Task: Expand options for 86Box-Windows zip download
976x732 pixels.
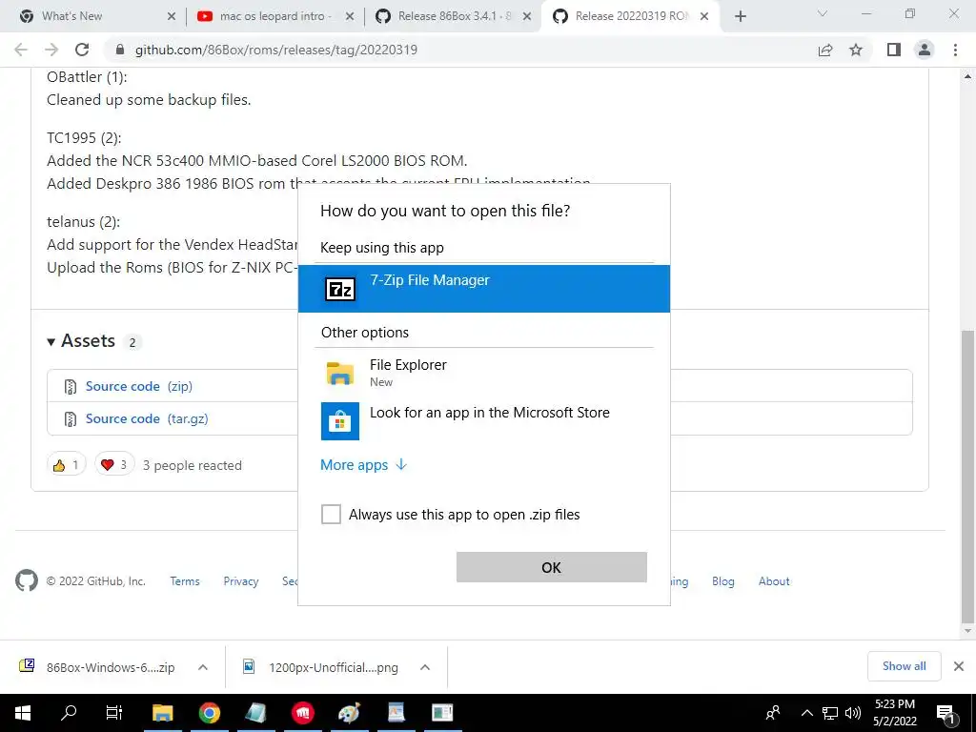Action: [x=203, y=667]
